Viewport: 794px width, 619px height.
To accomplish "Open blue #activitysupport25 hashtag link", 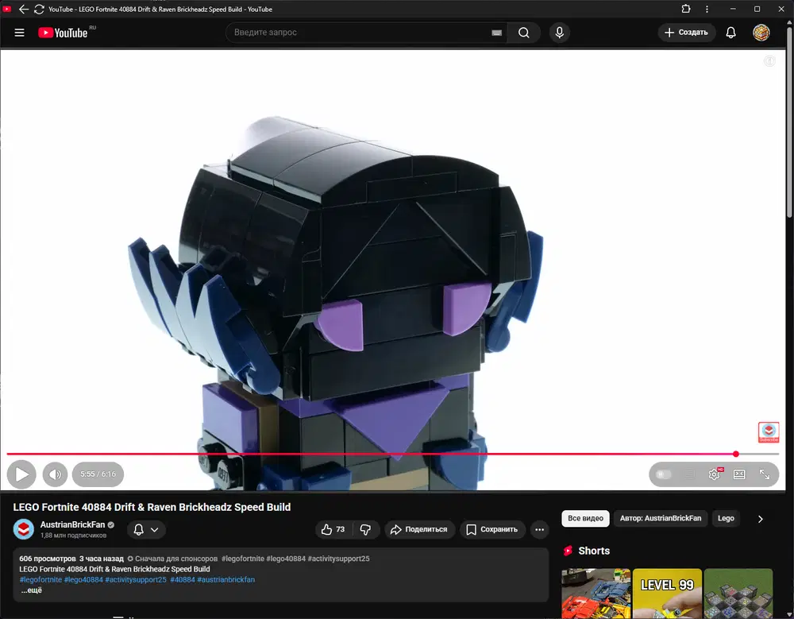I will (136, 580).
